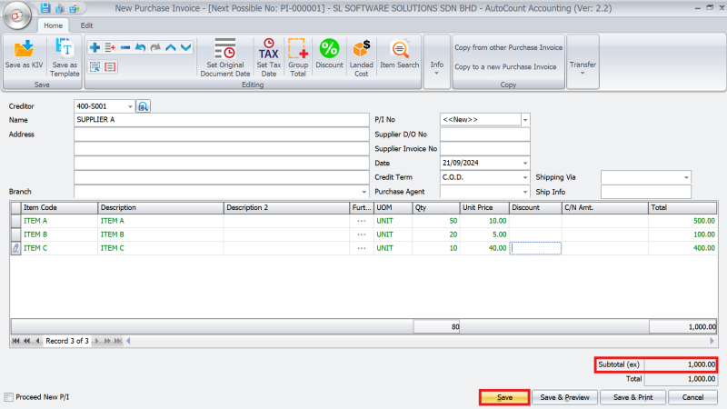The width and height of the screenshot is (727, 409).
Task: Click the Group Total icon
Action: pos(298,48)
